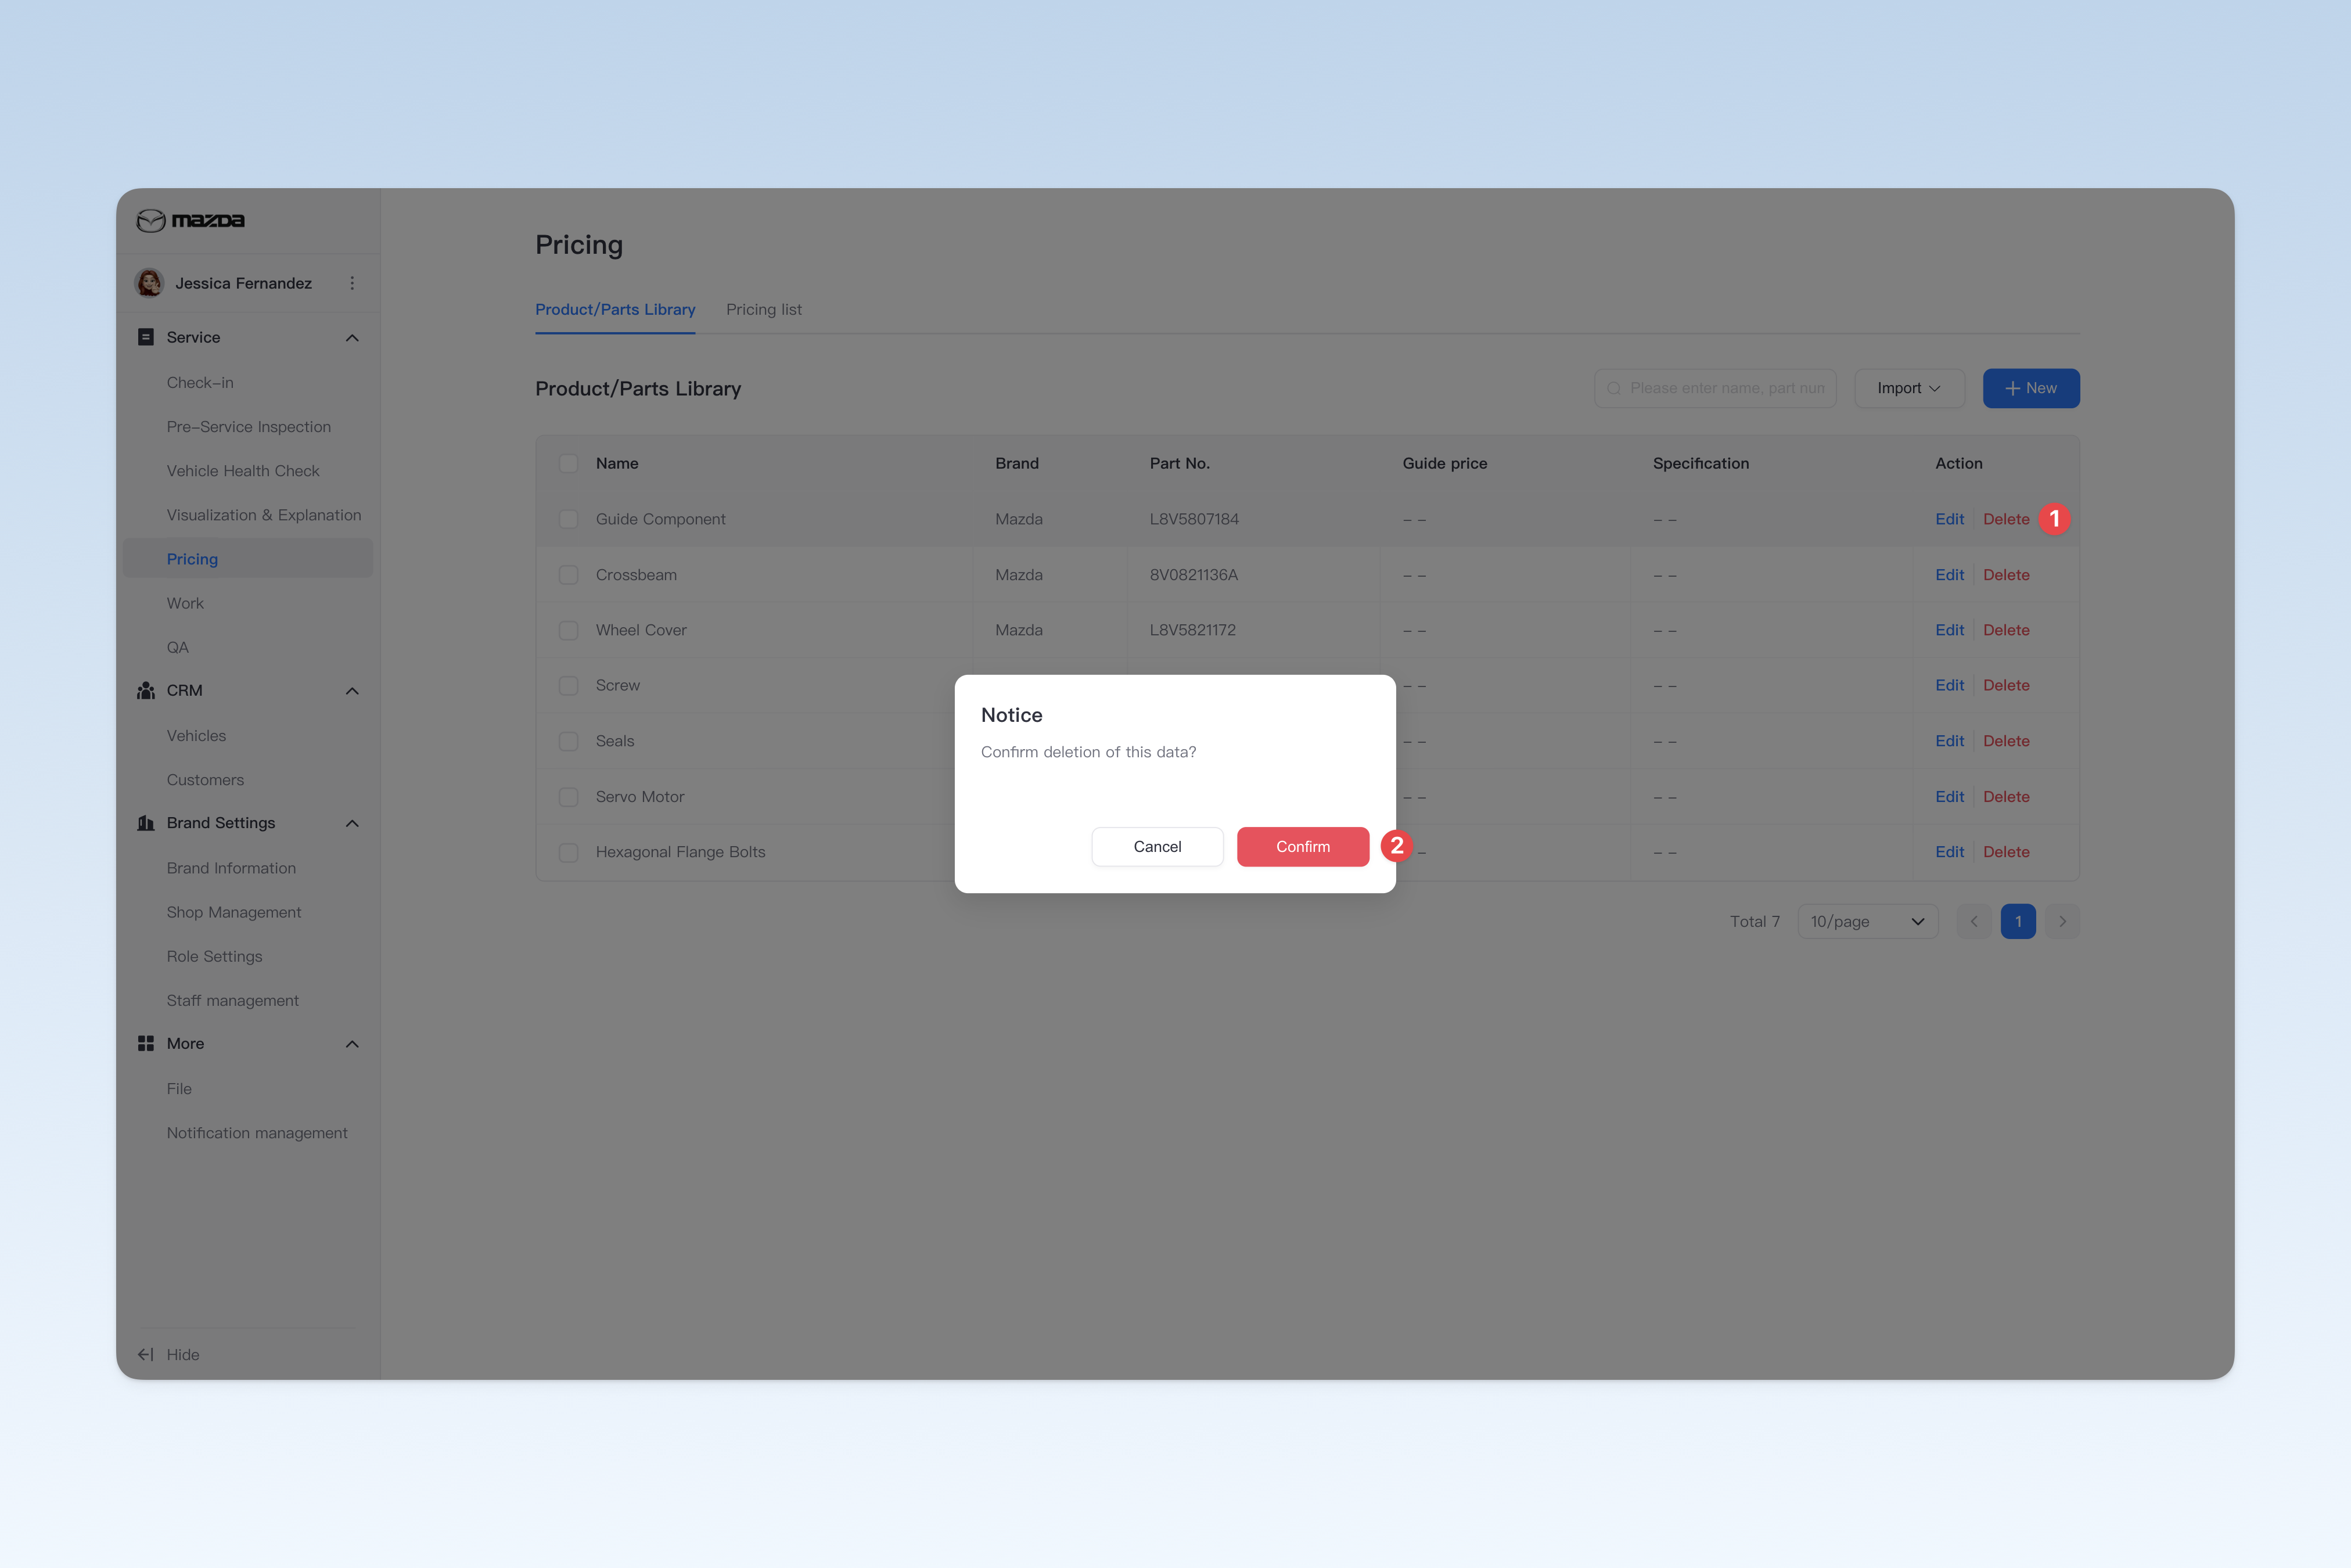Focus the name or part number search field
This screenshot has width=2351, height=1568.
tap(1715, 388)
